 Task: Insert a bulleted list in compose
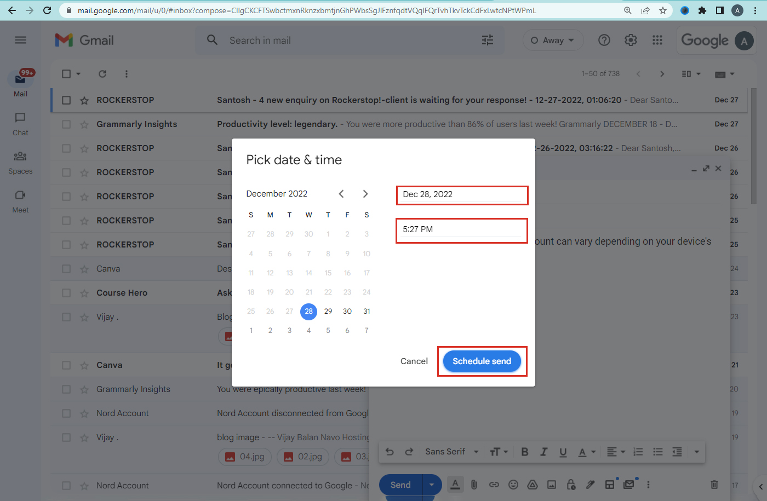tap(658, 452)
